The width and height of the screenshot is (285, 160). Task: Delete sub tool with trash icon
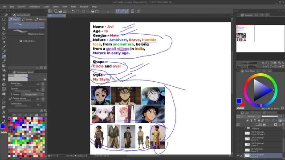45,68
